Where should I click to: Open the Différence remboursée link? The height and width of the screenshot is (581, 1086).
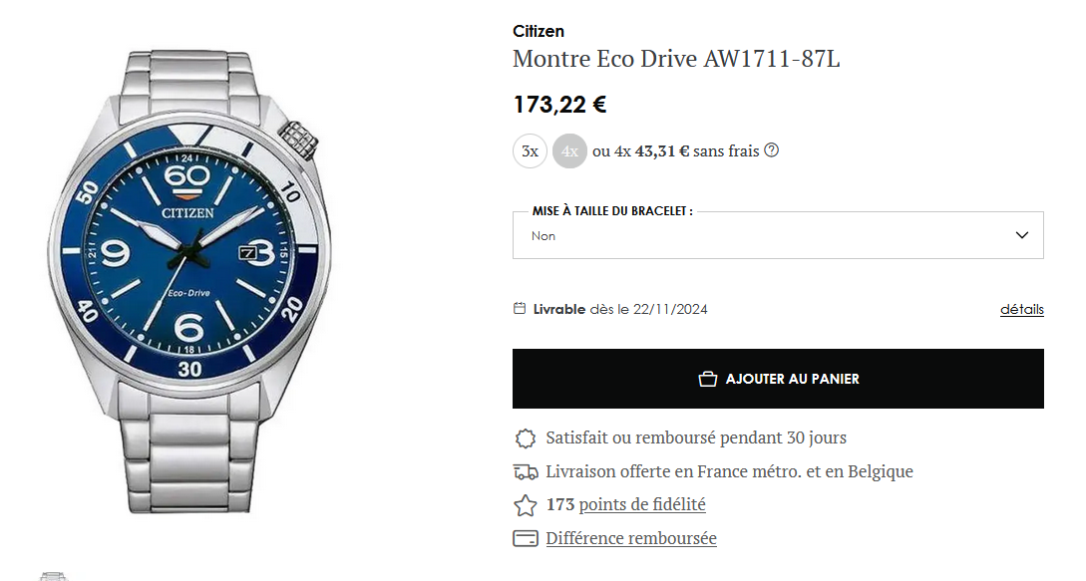click(x=631, y=538)
